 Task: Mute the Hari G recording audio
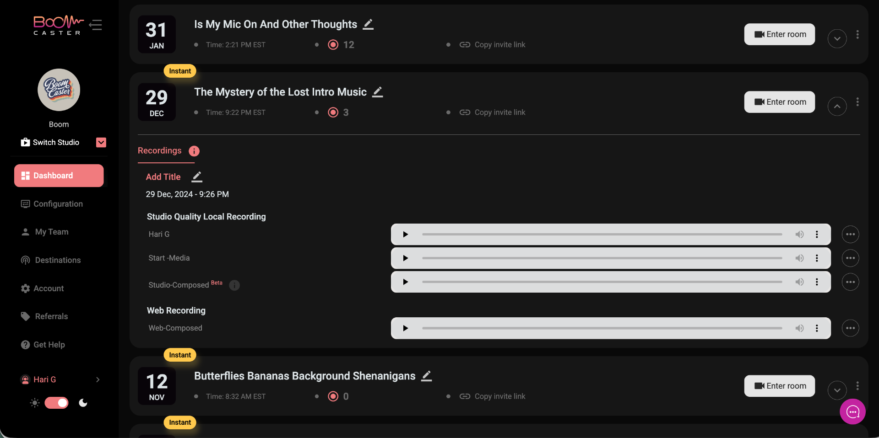click(799, 235)
